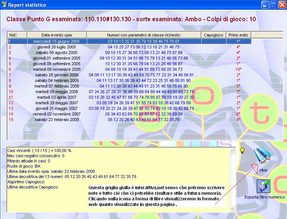This screenshot has height=219, width=287.
Task: Click Numeri con parametro di classe richiesto header
Action: point(143,35)
